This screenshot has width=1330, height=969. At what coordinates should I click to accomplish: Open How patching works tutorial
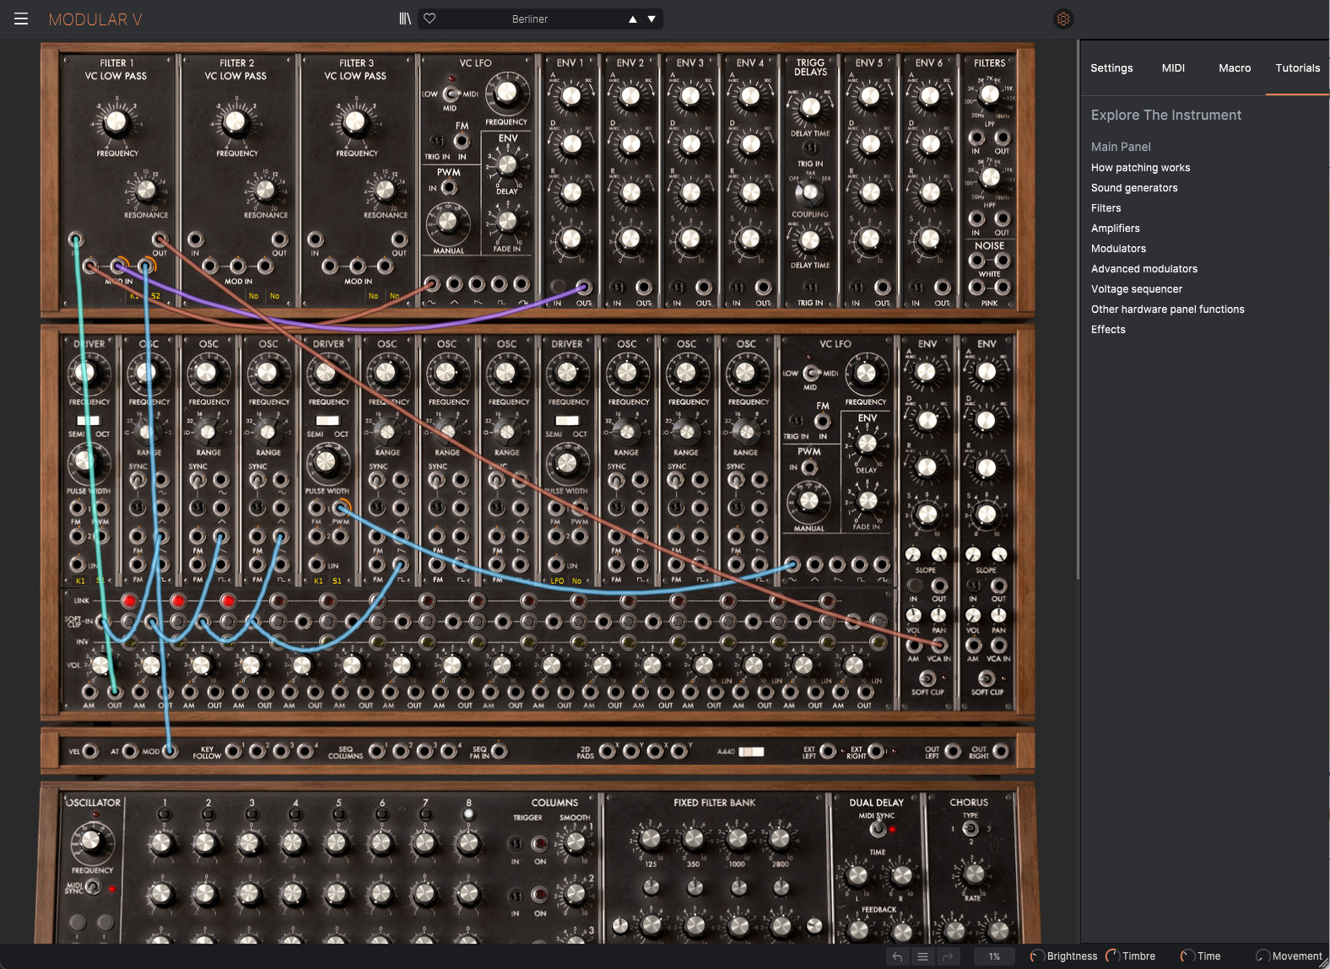pyautogui.click(x=1140, y=168)
